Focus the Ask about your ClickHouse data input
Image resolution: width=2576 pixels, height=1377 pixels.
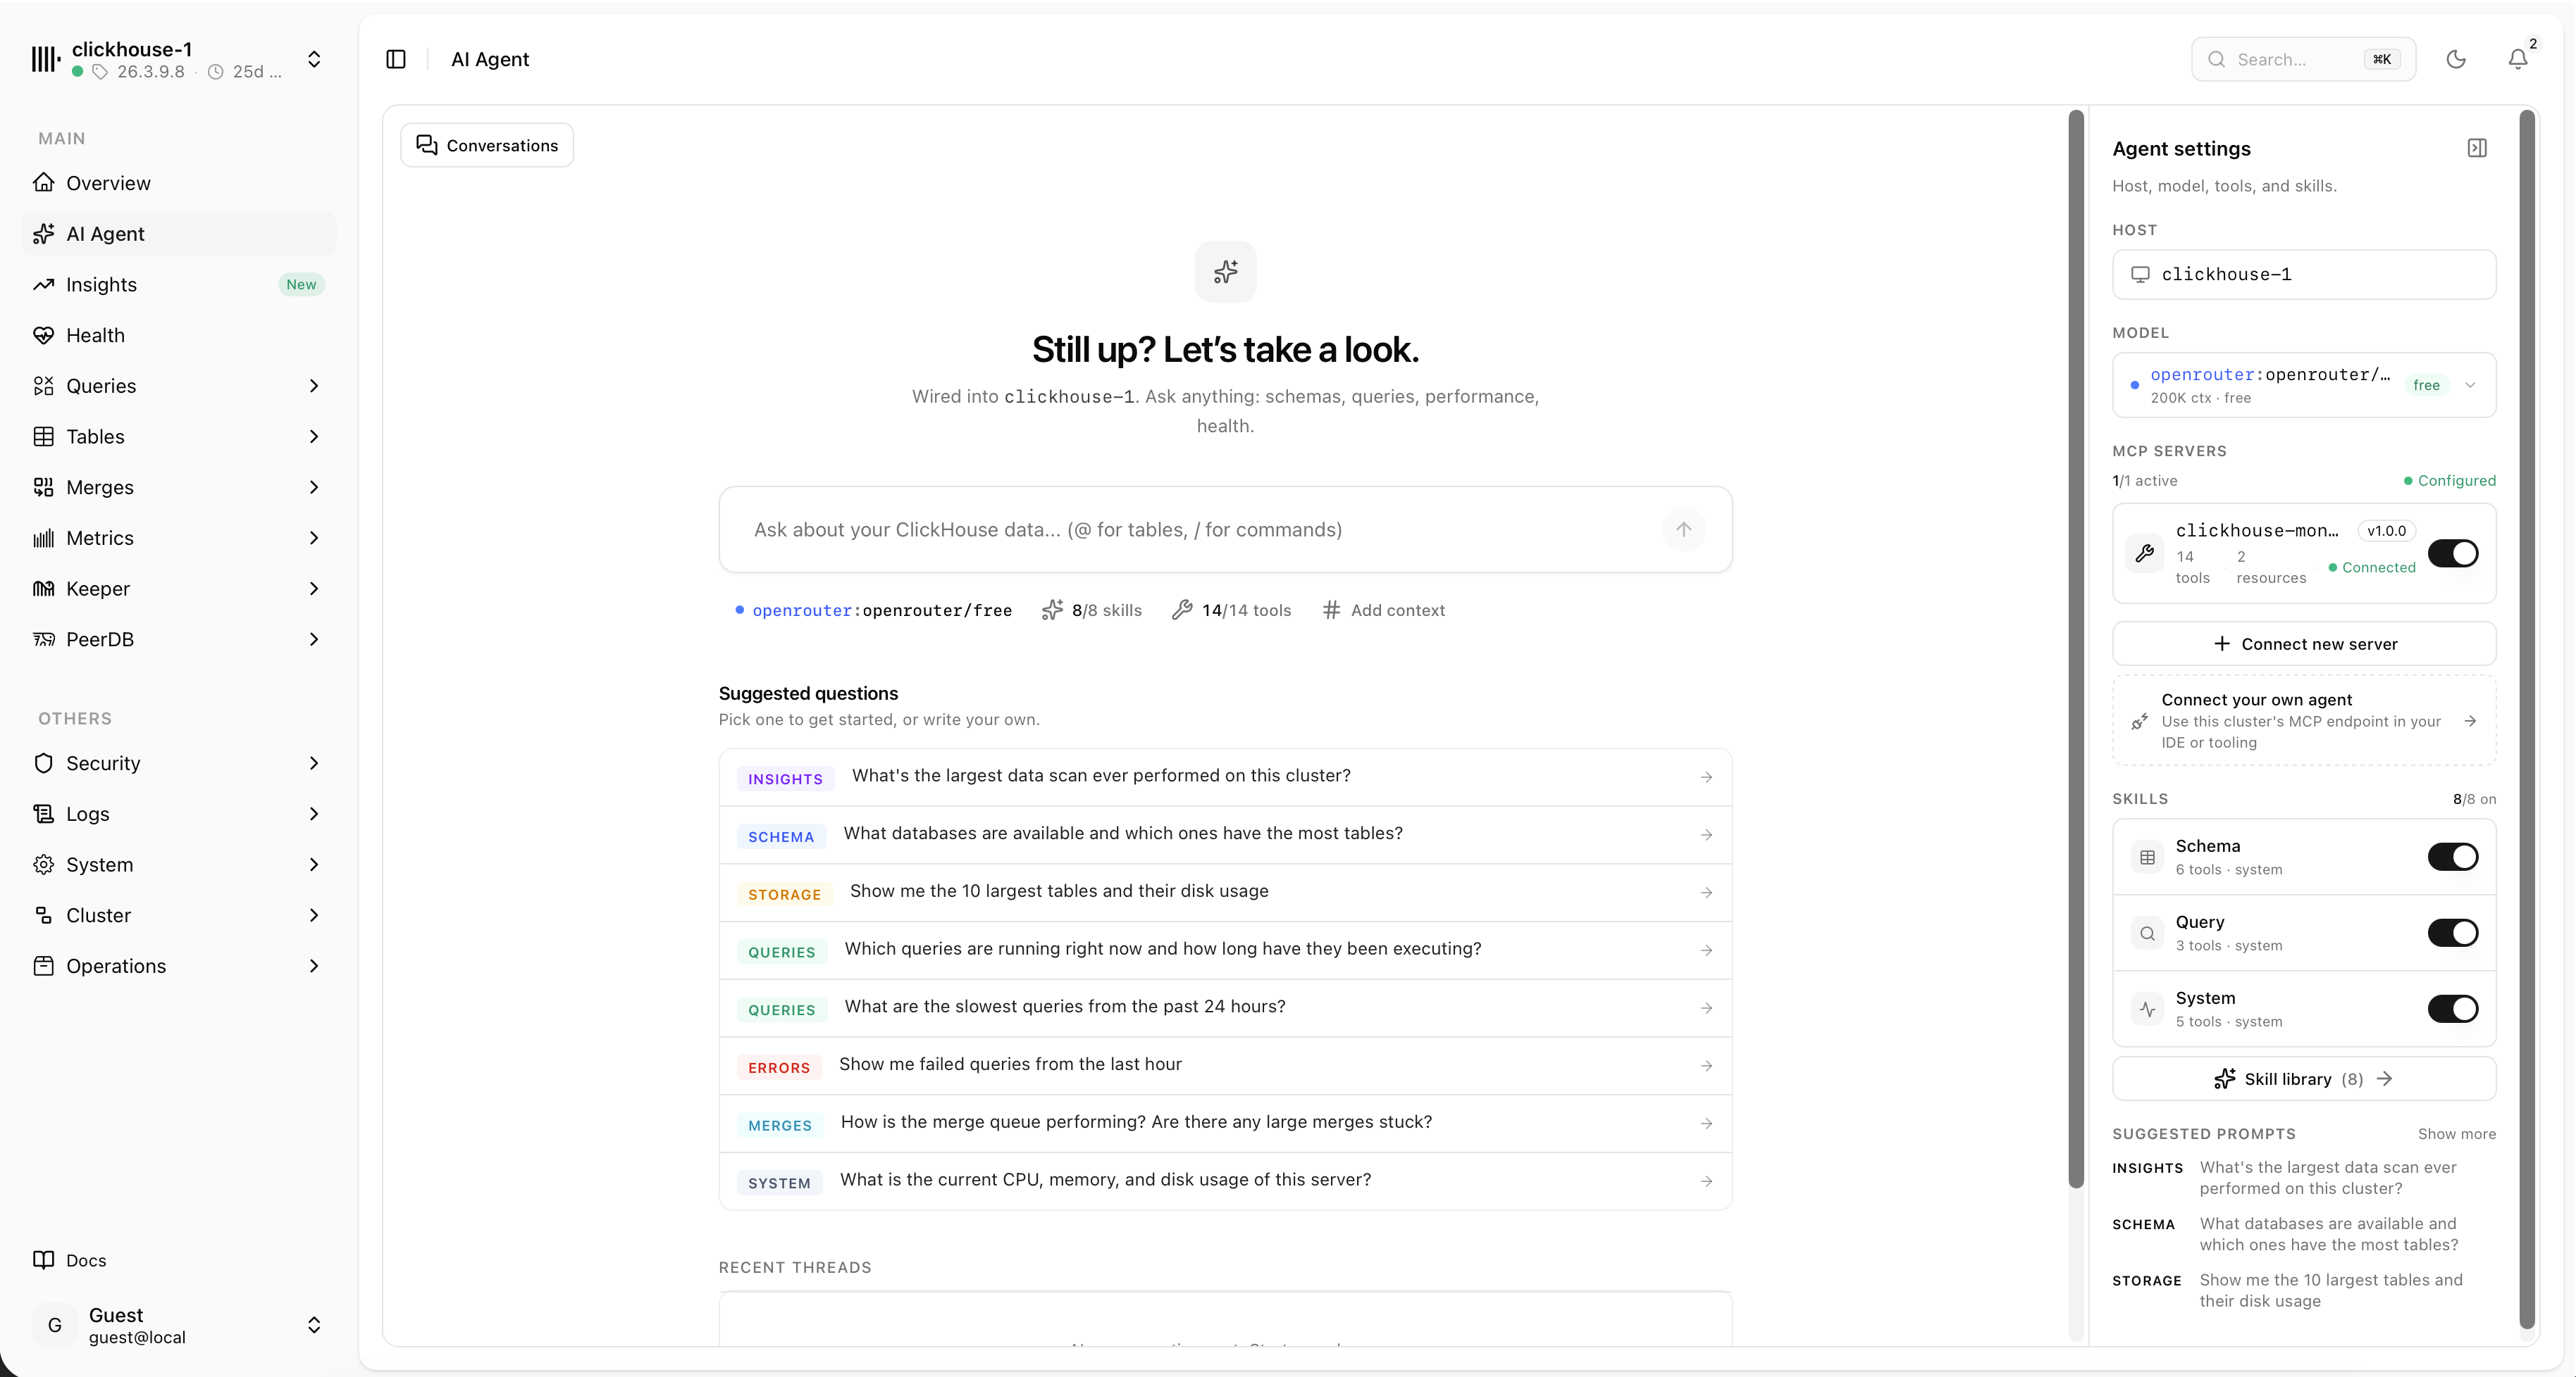[x=1200, y=529]
